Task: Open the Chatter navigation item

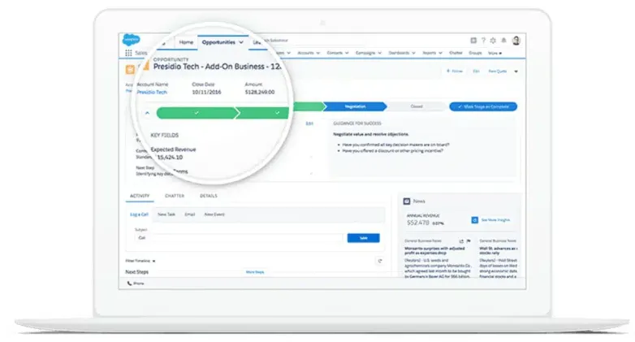Action: click(456, 53)
